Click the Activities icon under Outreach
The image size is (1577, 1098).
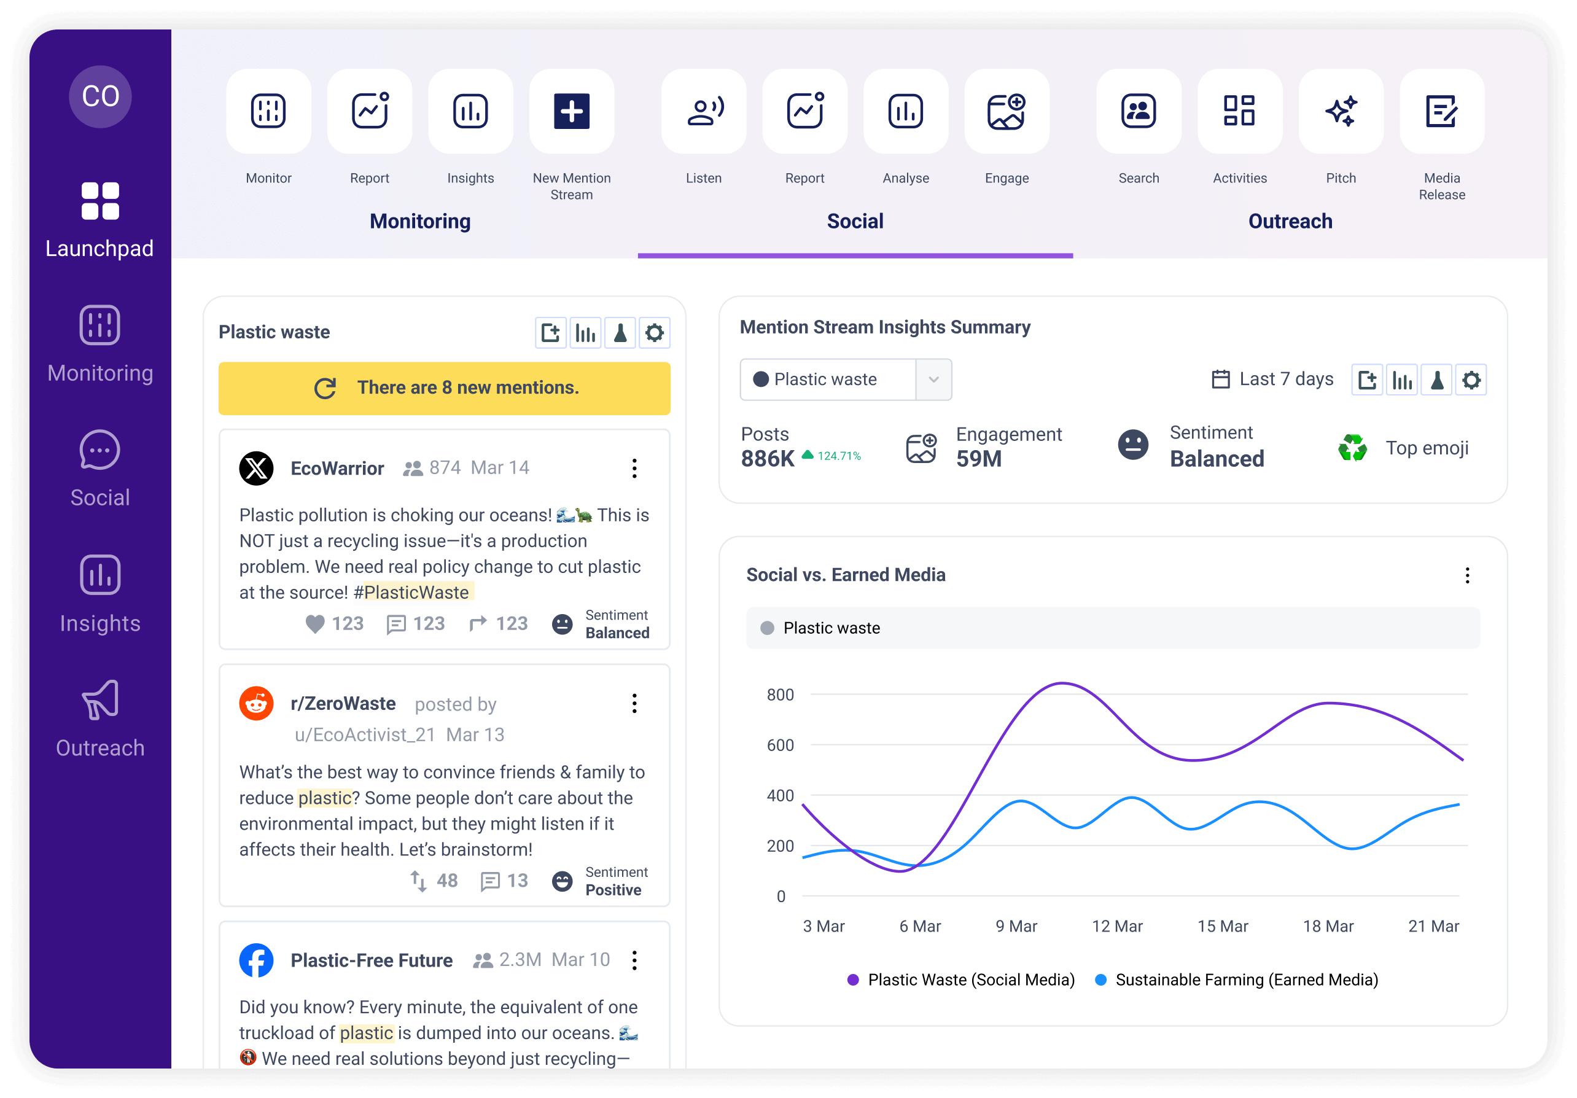(x=1239, y=111)
